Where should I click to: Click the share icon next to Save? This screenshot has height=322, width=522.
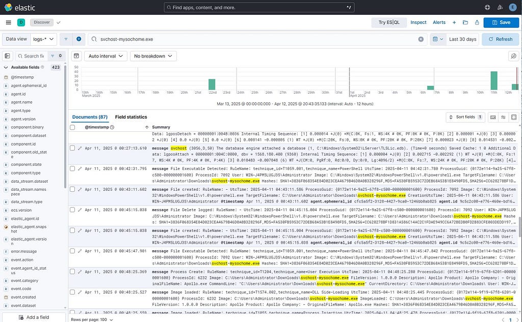point(477,22)
